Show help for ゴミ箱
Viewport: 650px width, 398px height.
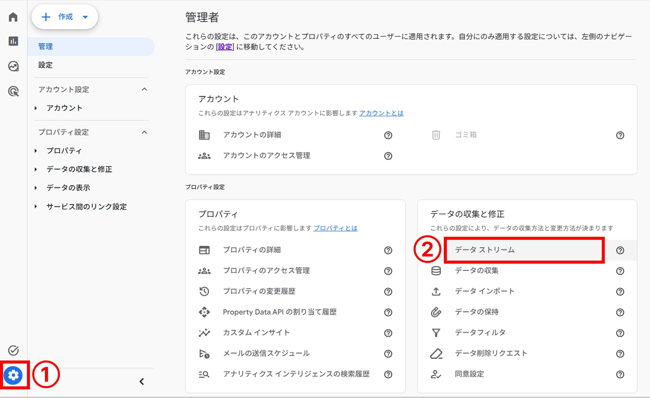pos(620,135)
